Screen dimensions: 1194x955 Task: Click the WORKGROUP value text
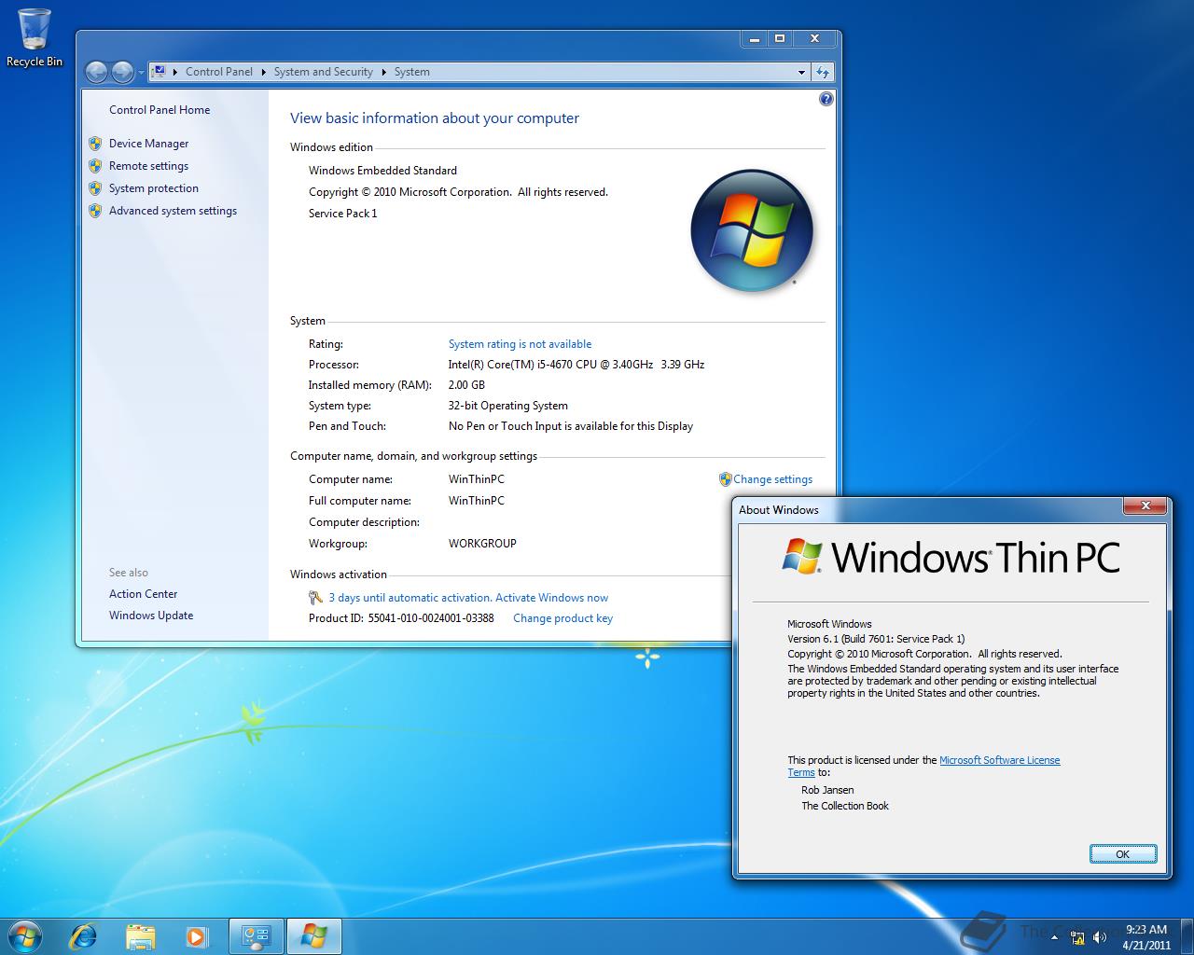(x=482, y=543)
